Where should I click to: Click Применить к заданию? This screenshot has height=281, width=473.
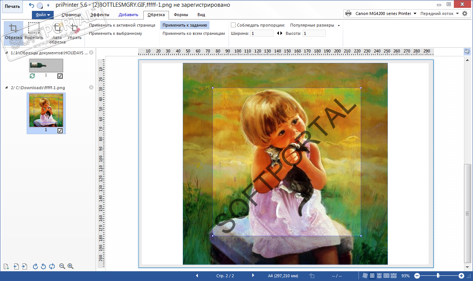tap(185, 25)
